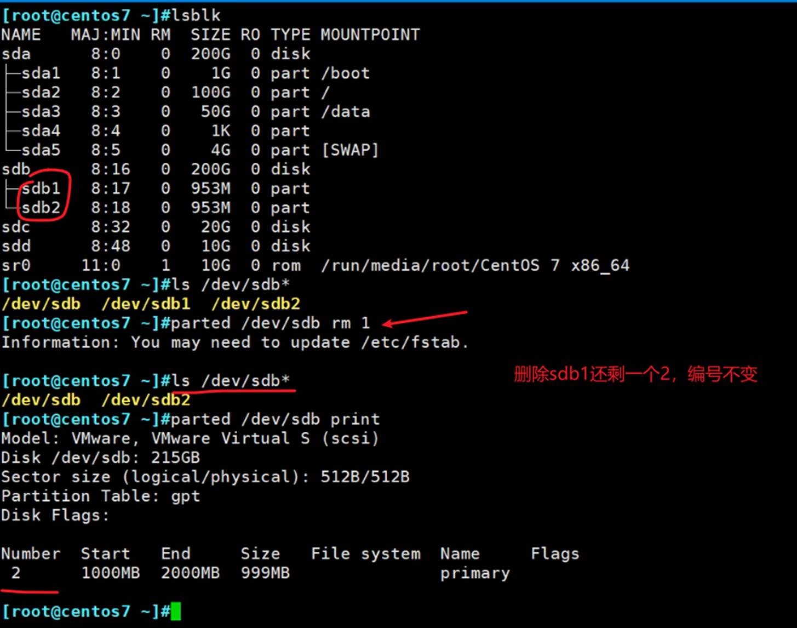797x628 pixels.
Task: Click the MOUNTPOINT column header
Action: [370, 35]
